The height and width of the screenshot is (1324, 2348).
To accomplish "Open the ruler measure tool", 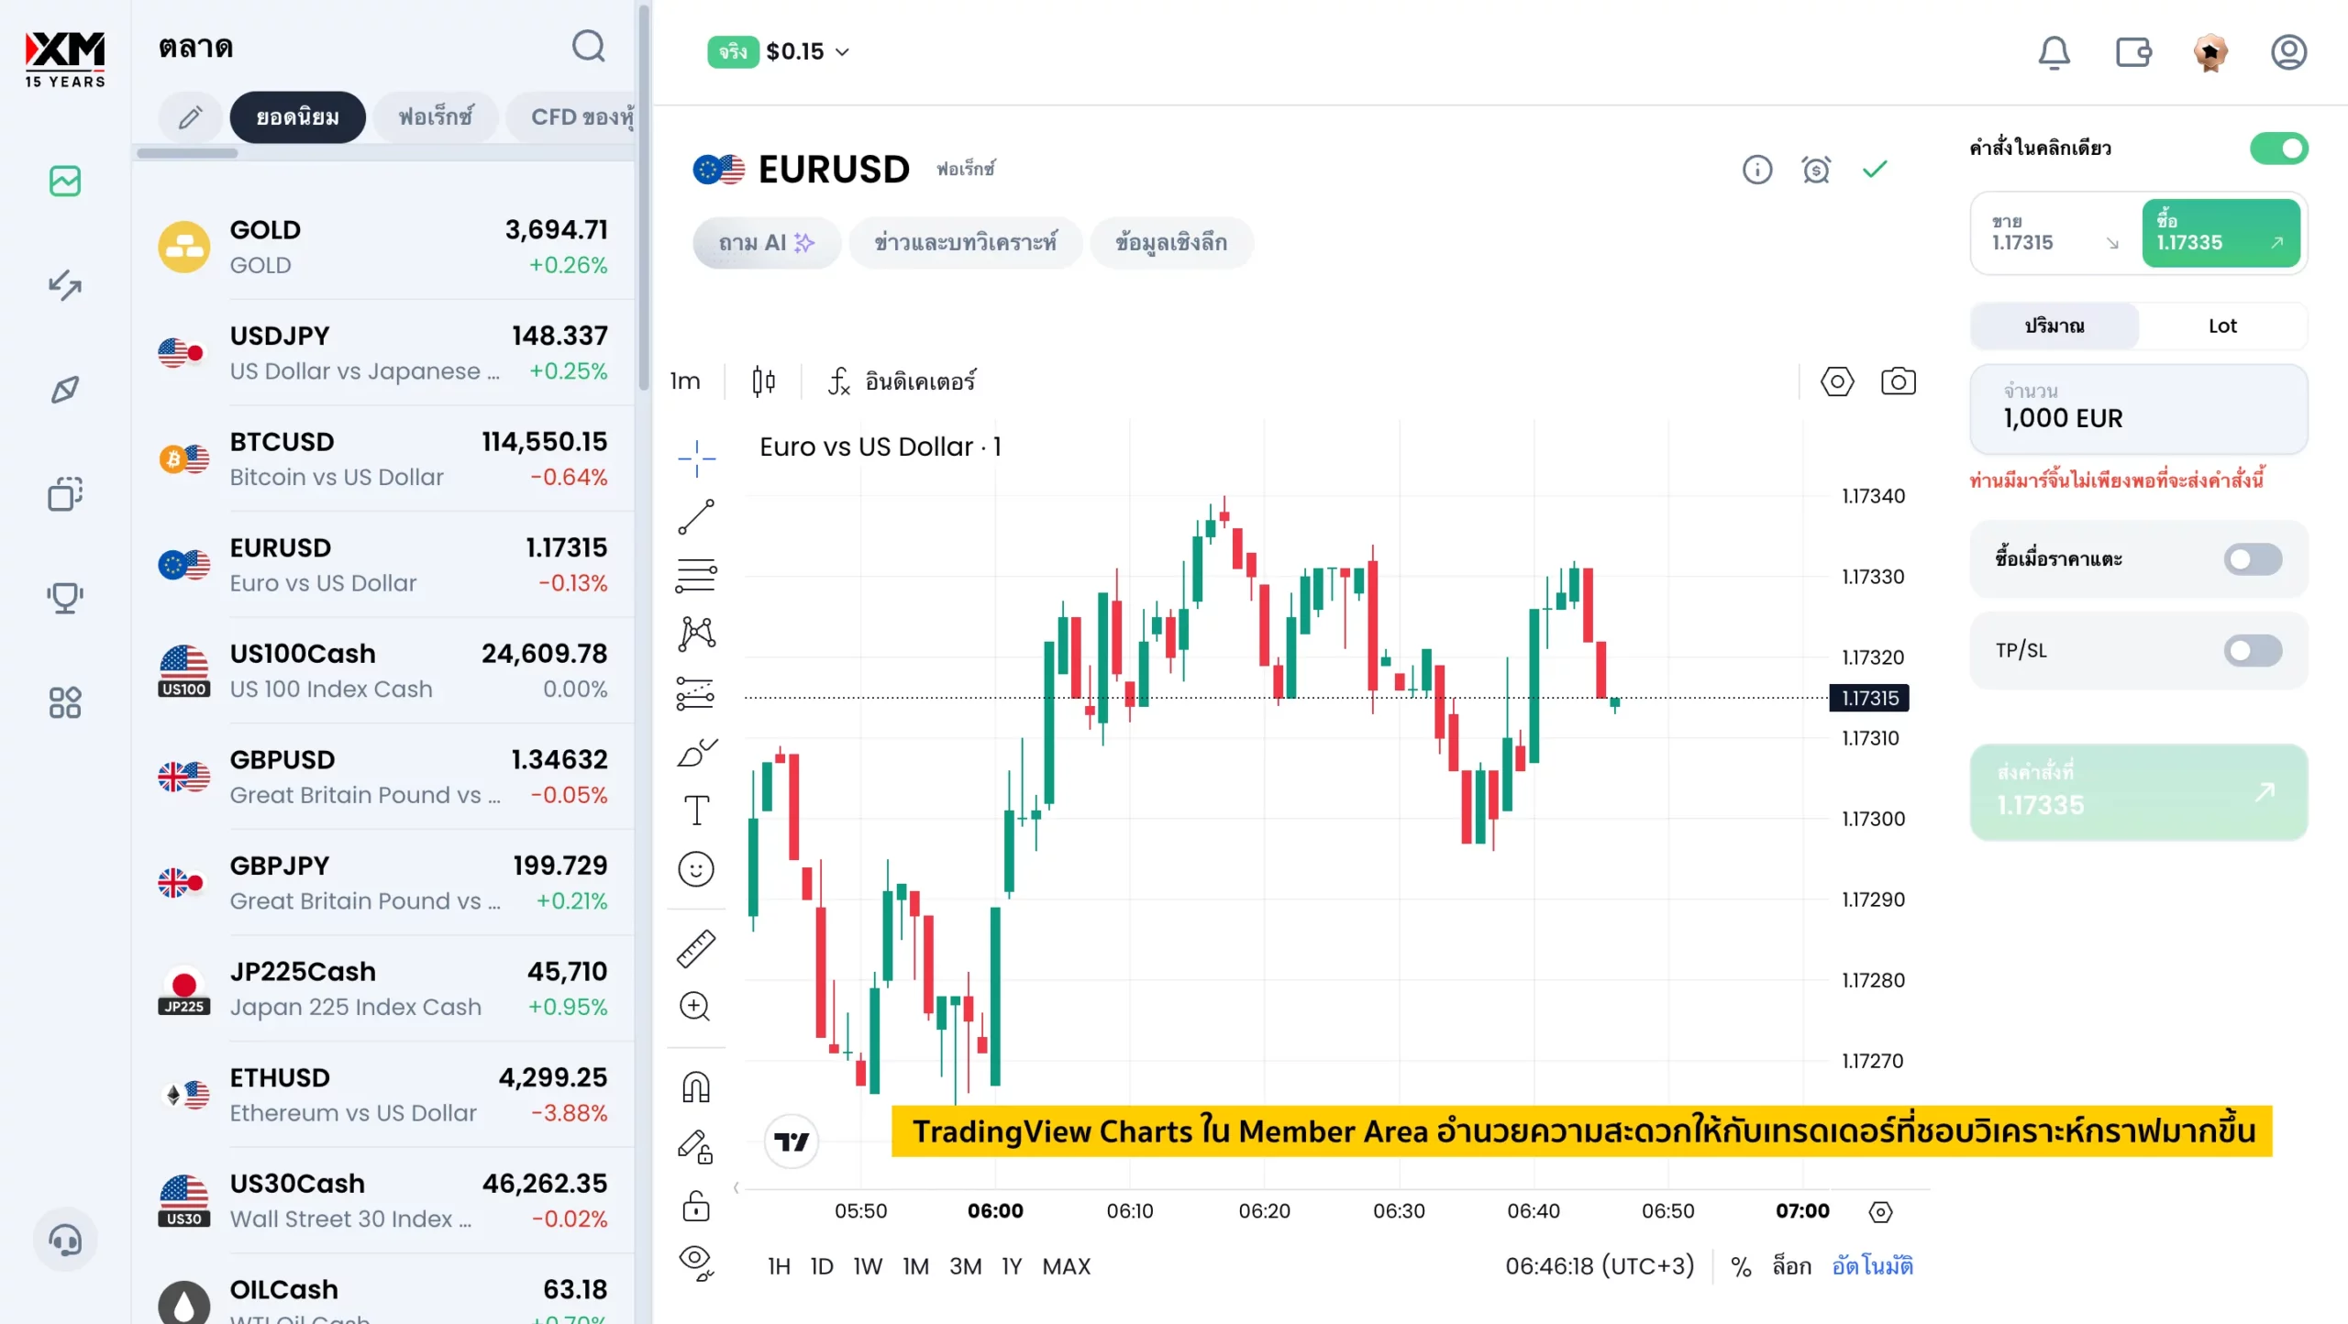I will [x=696, y=949].
